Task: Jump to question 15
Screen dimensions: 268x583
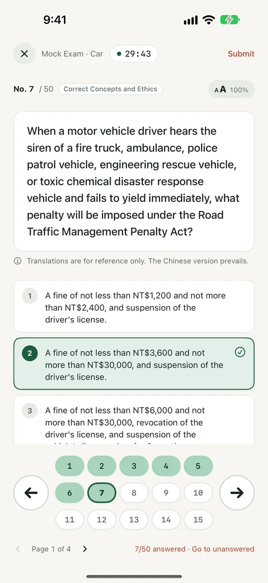Action: pos(198,519)
